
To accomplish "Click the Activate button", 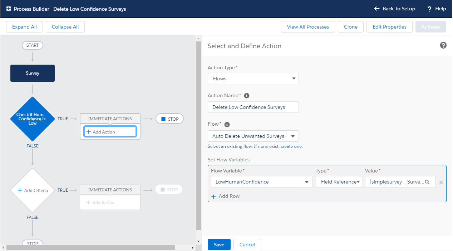I will coord(431,27).
